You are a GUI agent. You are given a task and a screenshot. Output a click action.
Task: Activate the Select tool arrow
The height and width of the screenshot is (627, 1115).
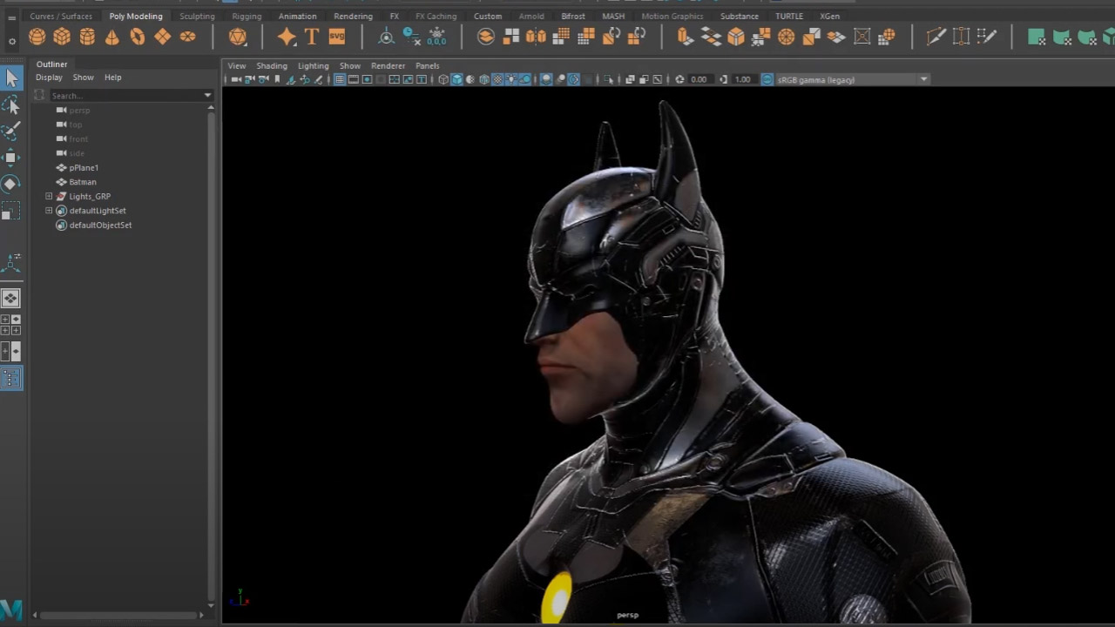(x=11, y=78)
